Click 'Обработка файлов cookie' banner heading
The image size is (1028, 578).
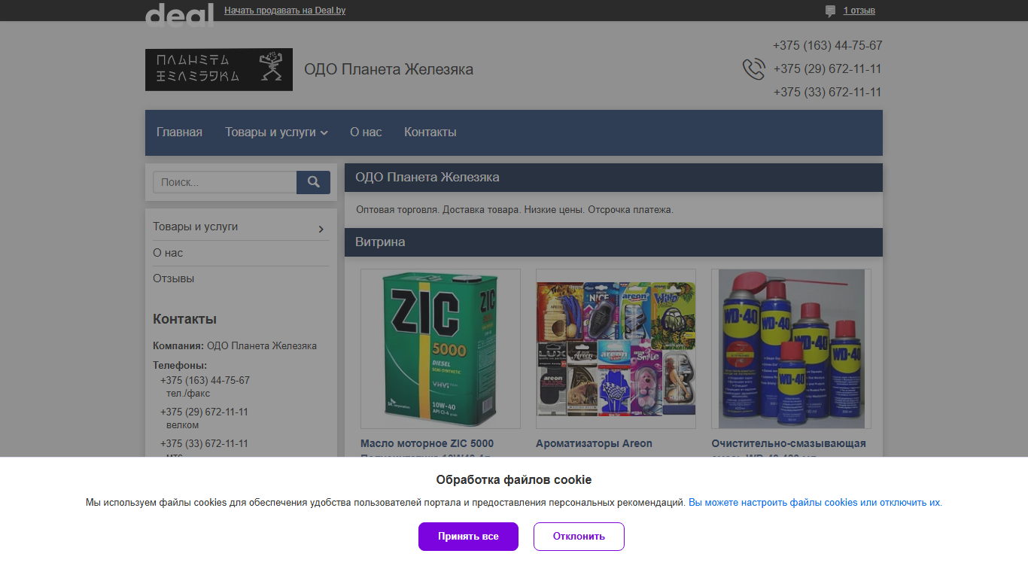[x=514, y=480]
